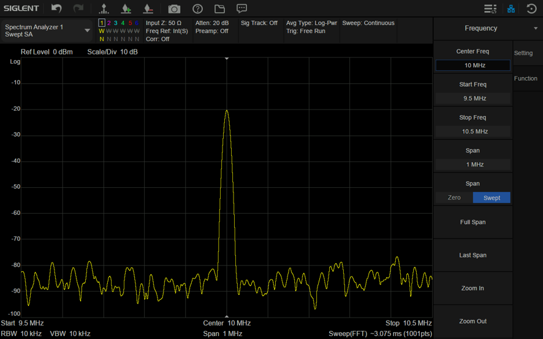Open the menu list icon at top right

coord(490,9)
